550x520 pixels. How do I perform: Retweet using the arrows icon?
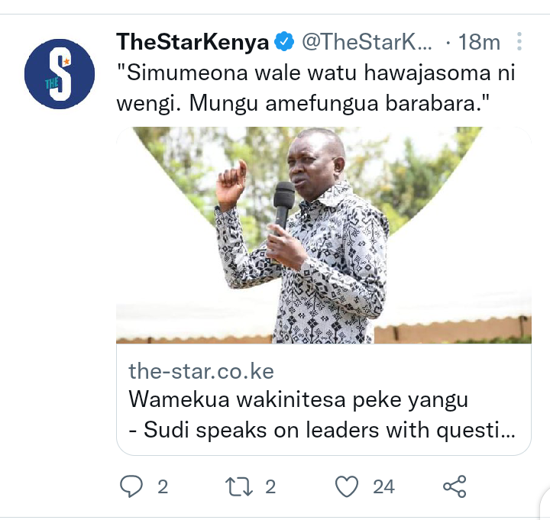point(238,486)
